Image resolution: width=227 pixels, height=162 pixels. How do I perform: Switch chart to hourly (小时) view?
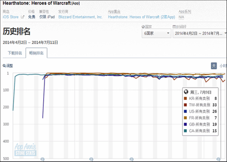click(223, 66)
